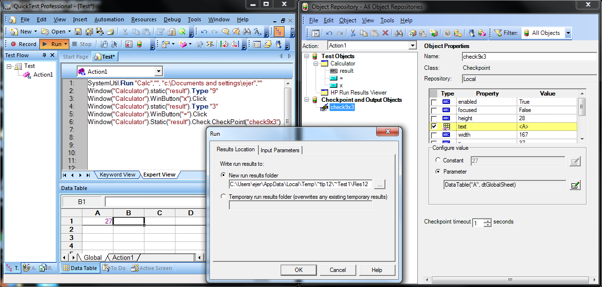Open the Start Page tab
Image resolution: width=602 pixels, height=287 pixels.
[76, 57]
